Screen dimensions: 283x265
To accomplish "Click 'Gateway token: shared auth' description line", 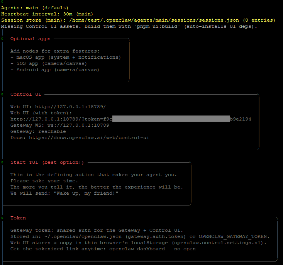I will point(97,230).
